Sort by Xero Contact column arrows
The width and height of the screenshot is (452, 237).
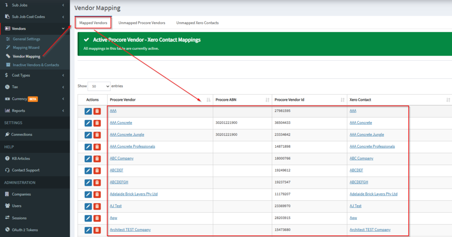click(448, 100)
